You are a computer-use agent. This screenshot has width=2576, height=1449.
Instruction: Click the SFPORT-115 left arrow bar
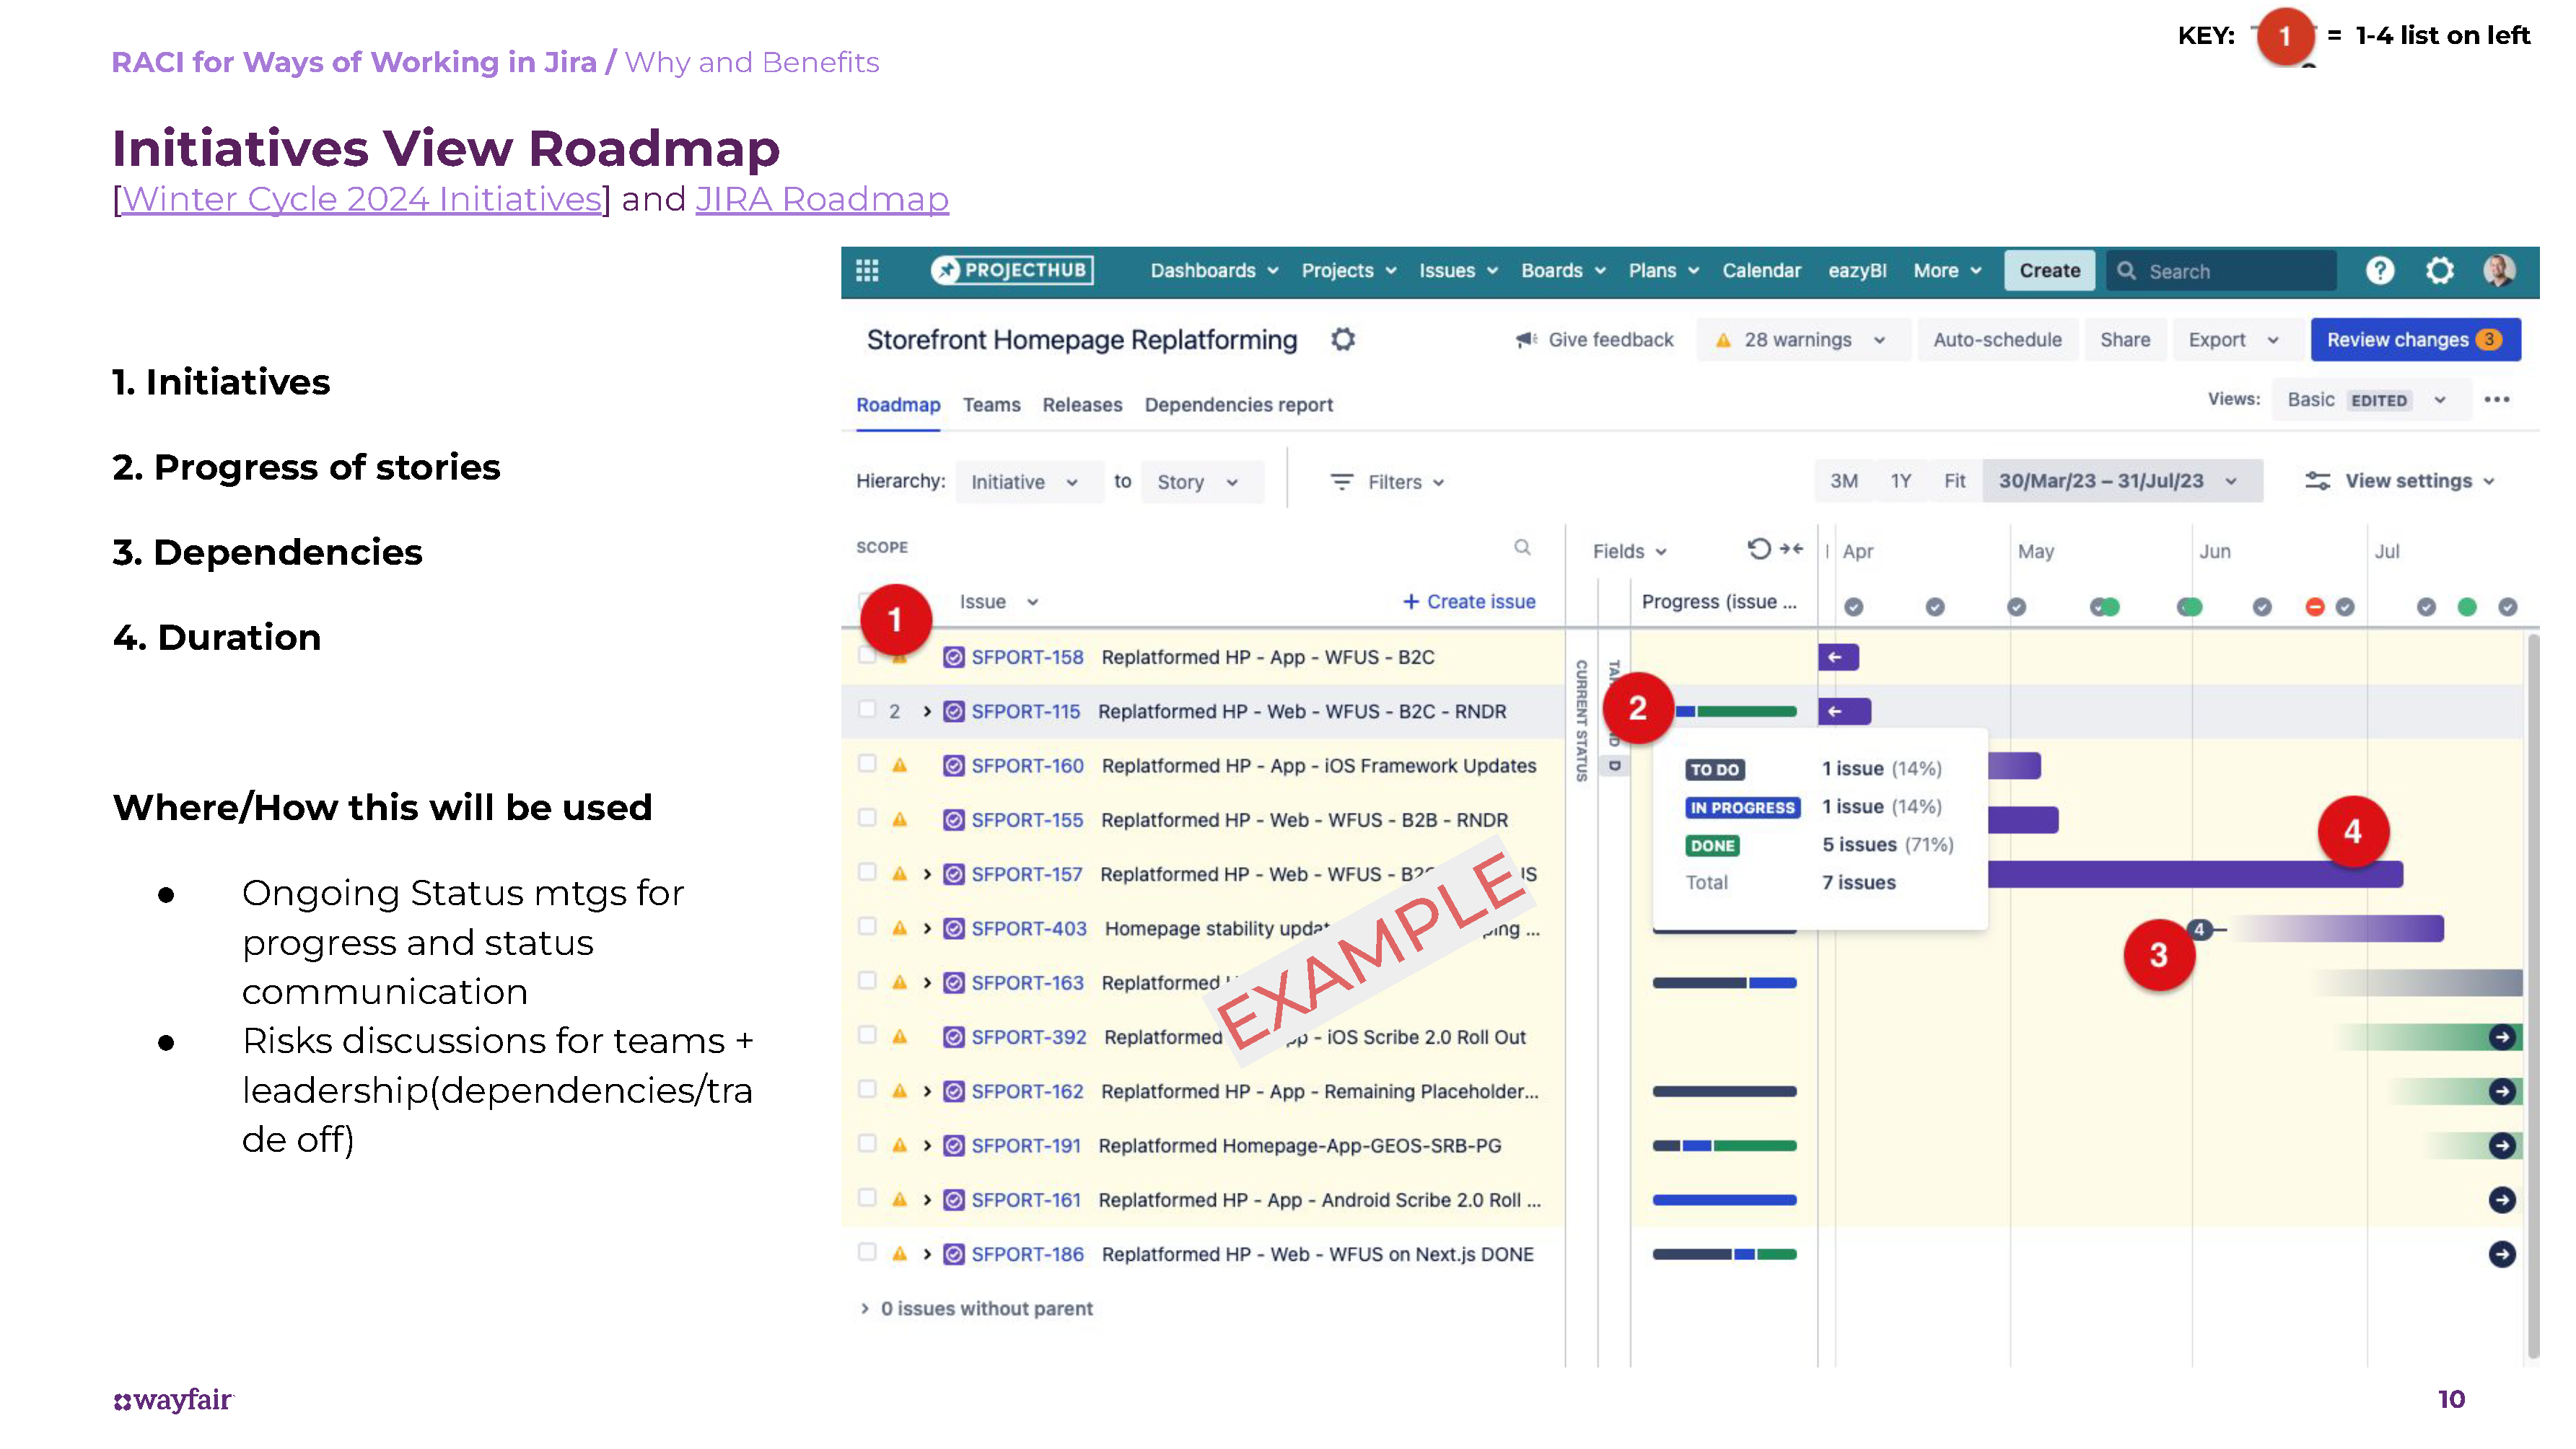tap(1844, 711)
